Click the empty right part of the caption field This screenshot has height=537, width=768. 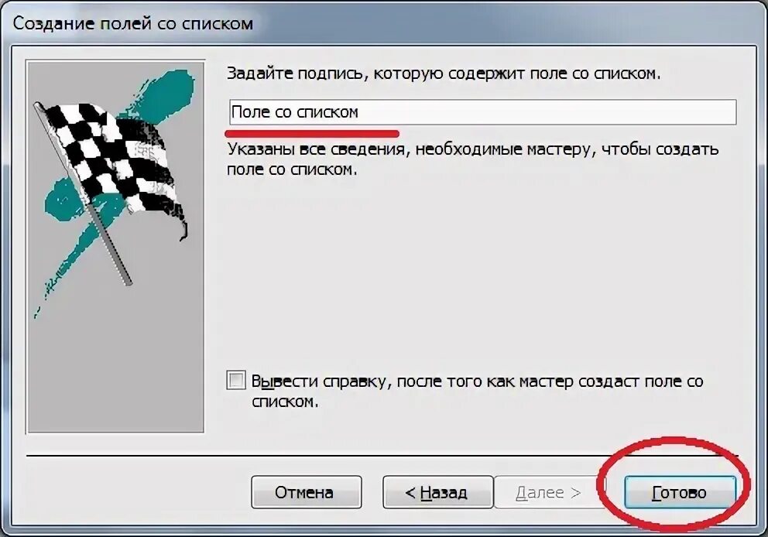pyautogui.click(x=549, y=112)
